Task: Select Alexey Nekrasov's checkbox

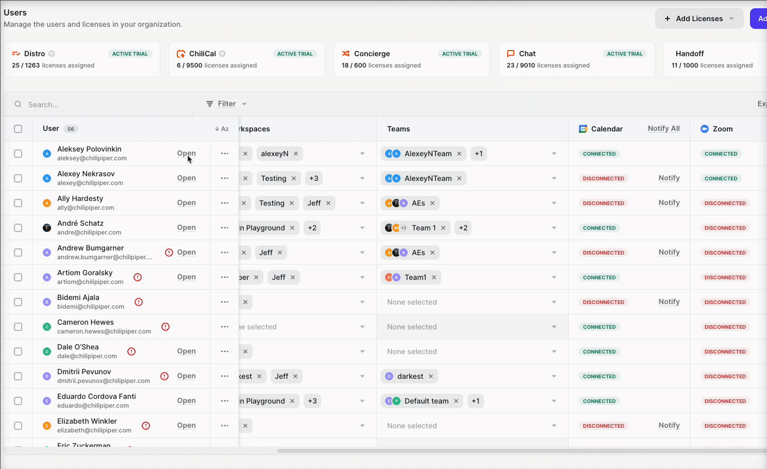Action: (18, 178)
